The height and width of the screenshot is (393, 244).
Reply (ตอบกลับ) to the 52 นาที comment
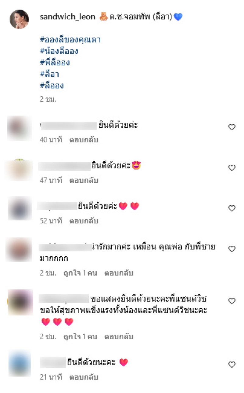point(84,221)
